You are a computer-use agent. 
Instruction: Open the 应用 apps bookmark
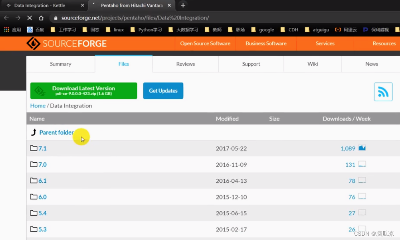[x=12, y=30]
